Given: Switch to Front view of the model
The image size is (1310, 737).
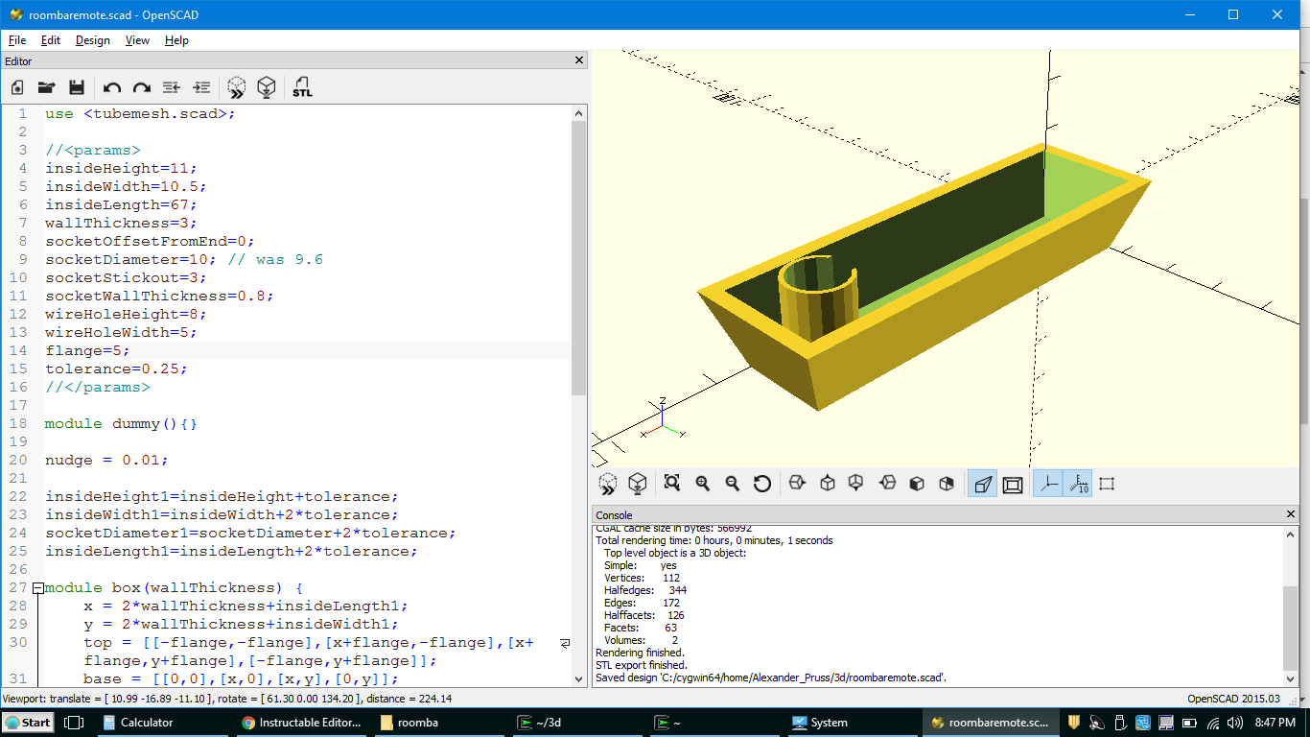Looking at the screenshot, I should point(917,484).
